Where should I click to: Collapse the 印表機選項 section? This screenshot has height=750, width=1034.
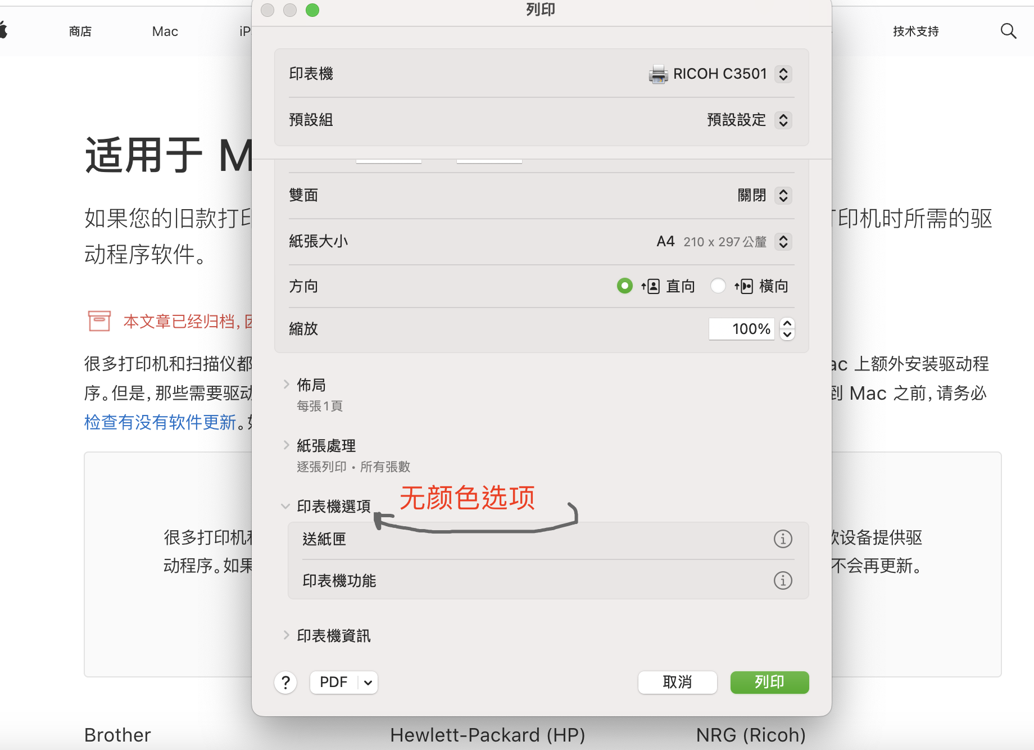285,507
